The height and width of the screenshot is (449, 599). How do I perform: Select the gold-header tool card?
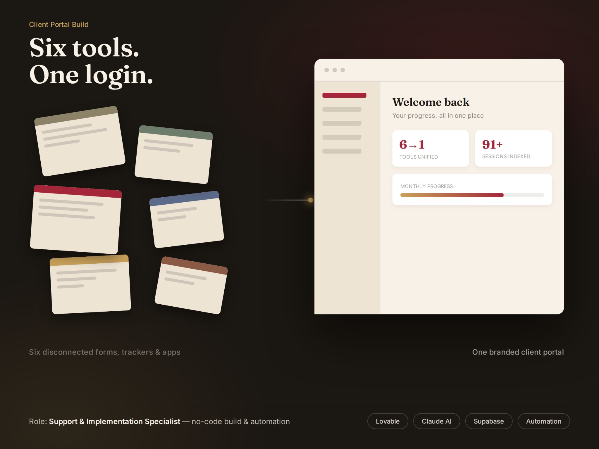[x=90, y=284]
